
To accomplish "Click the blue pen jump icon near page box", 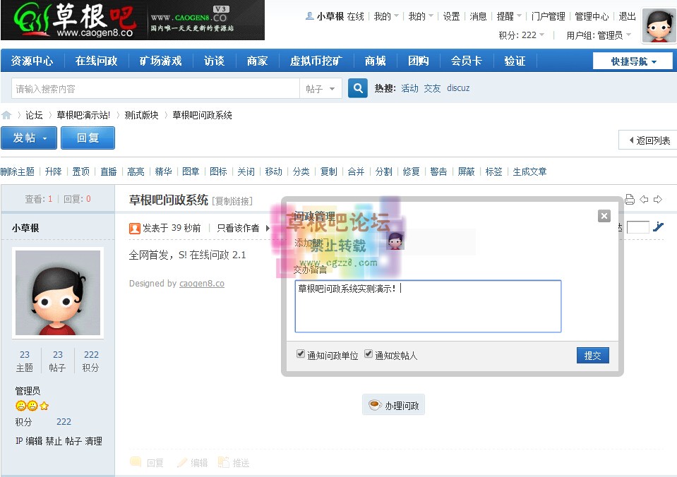I will coord(659,227).
